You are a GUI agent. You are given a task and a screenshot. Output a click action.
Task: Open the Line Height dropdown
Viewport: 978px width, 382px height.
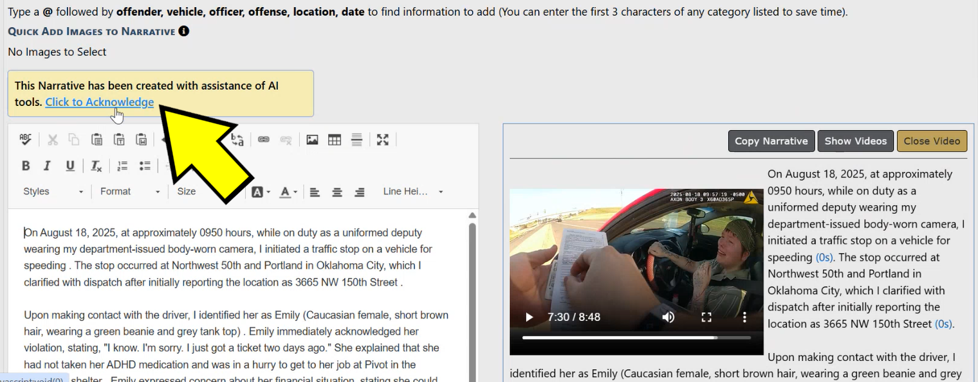(x=412, y=191)
